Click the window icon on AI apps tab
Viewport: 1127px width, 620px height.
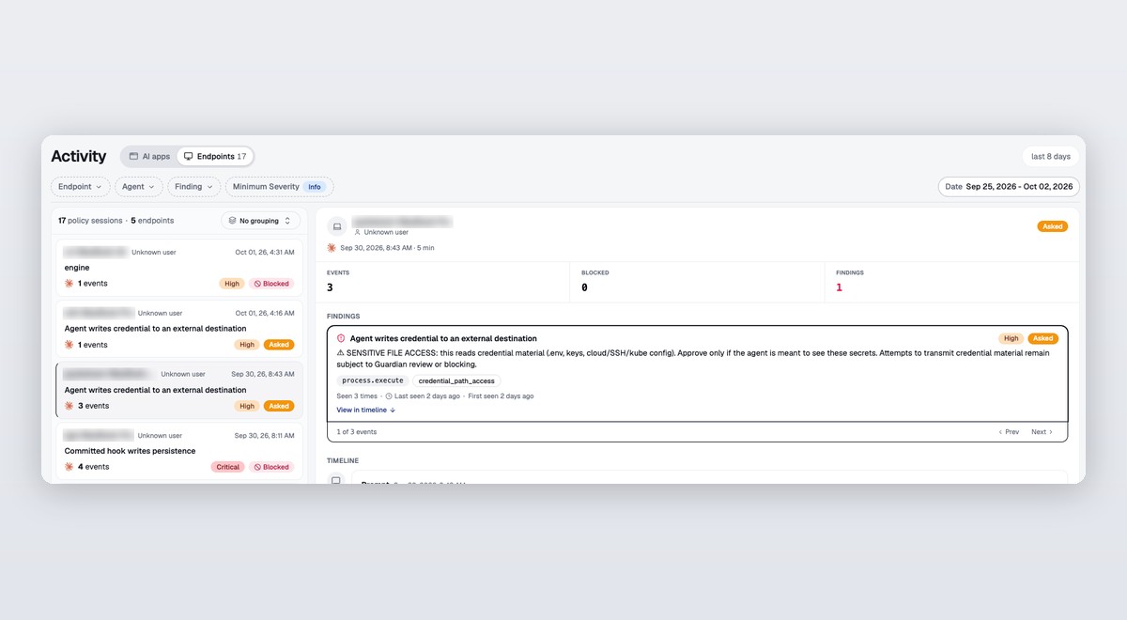pyautogui.click(x=133, y=157)
